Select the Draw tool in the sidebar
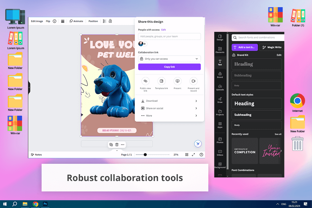Viewport: 312px width, 208px height. point(220,100)
